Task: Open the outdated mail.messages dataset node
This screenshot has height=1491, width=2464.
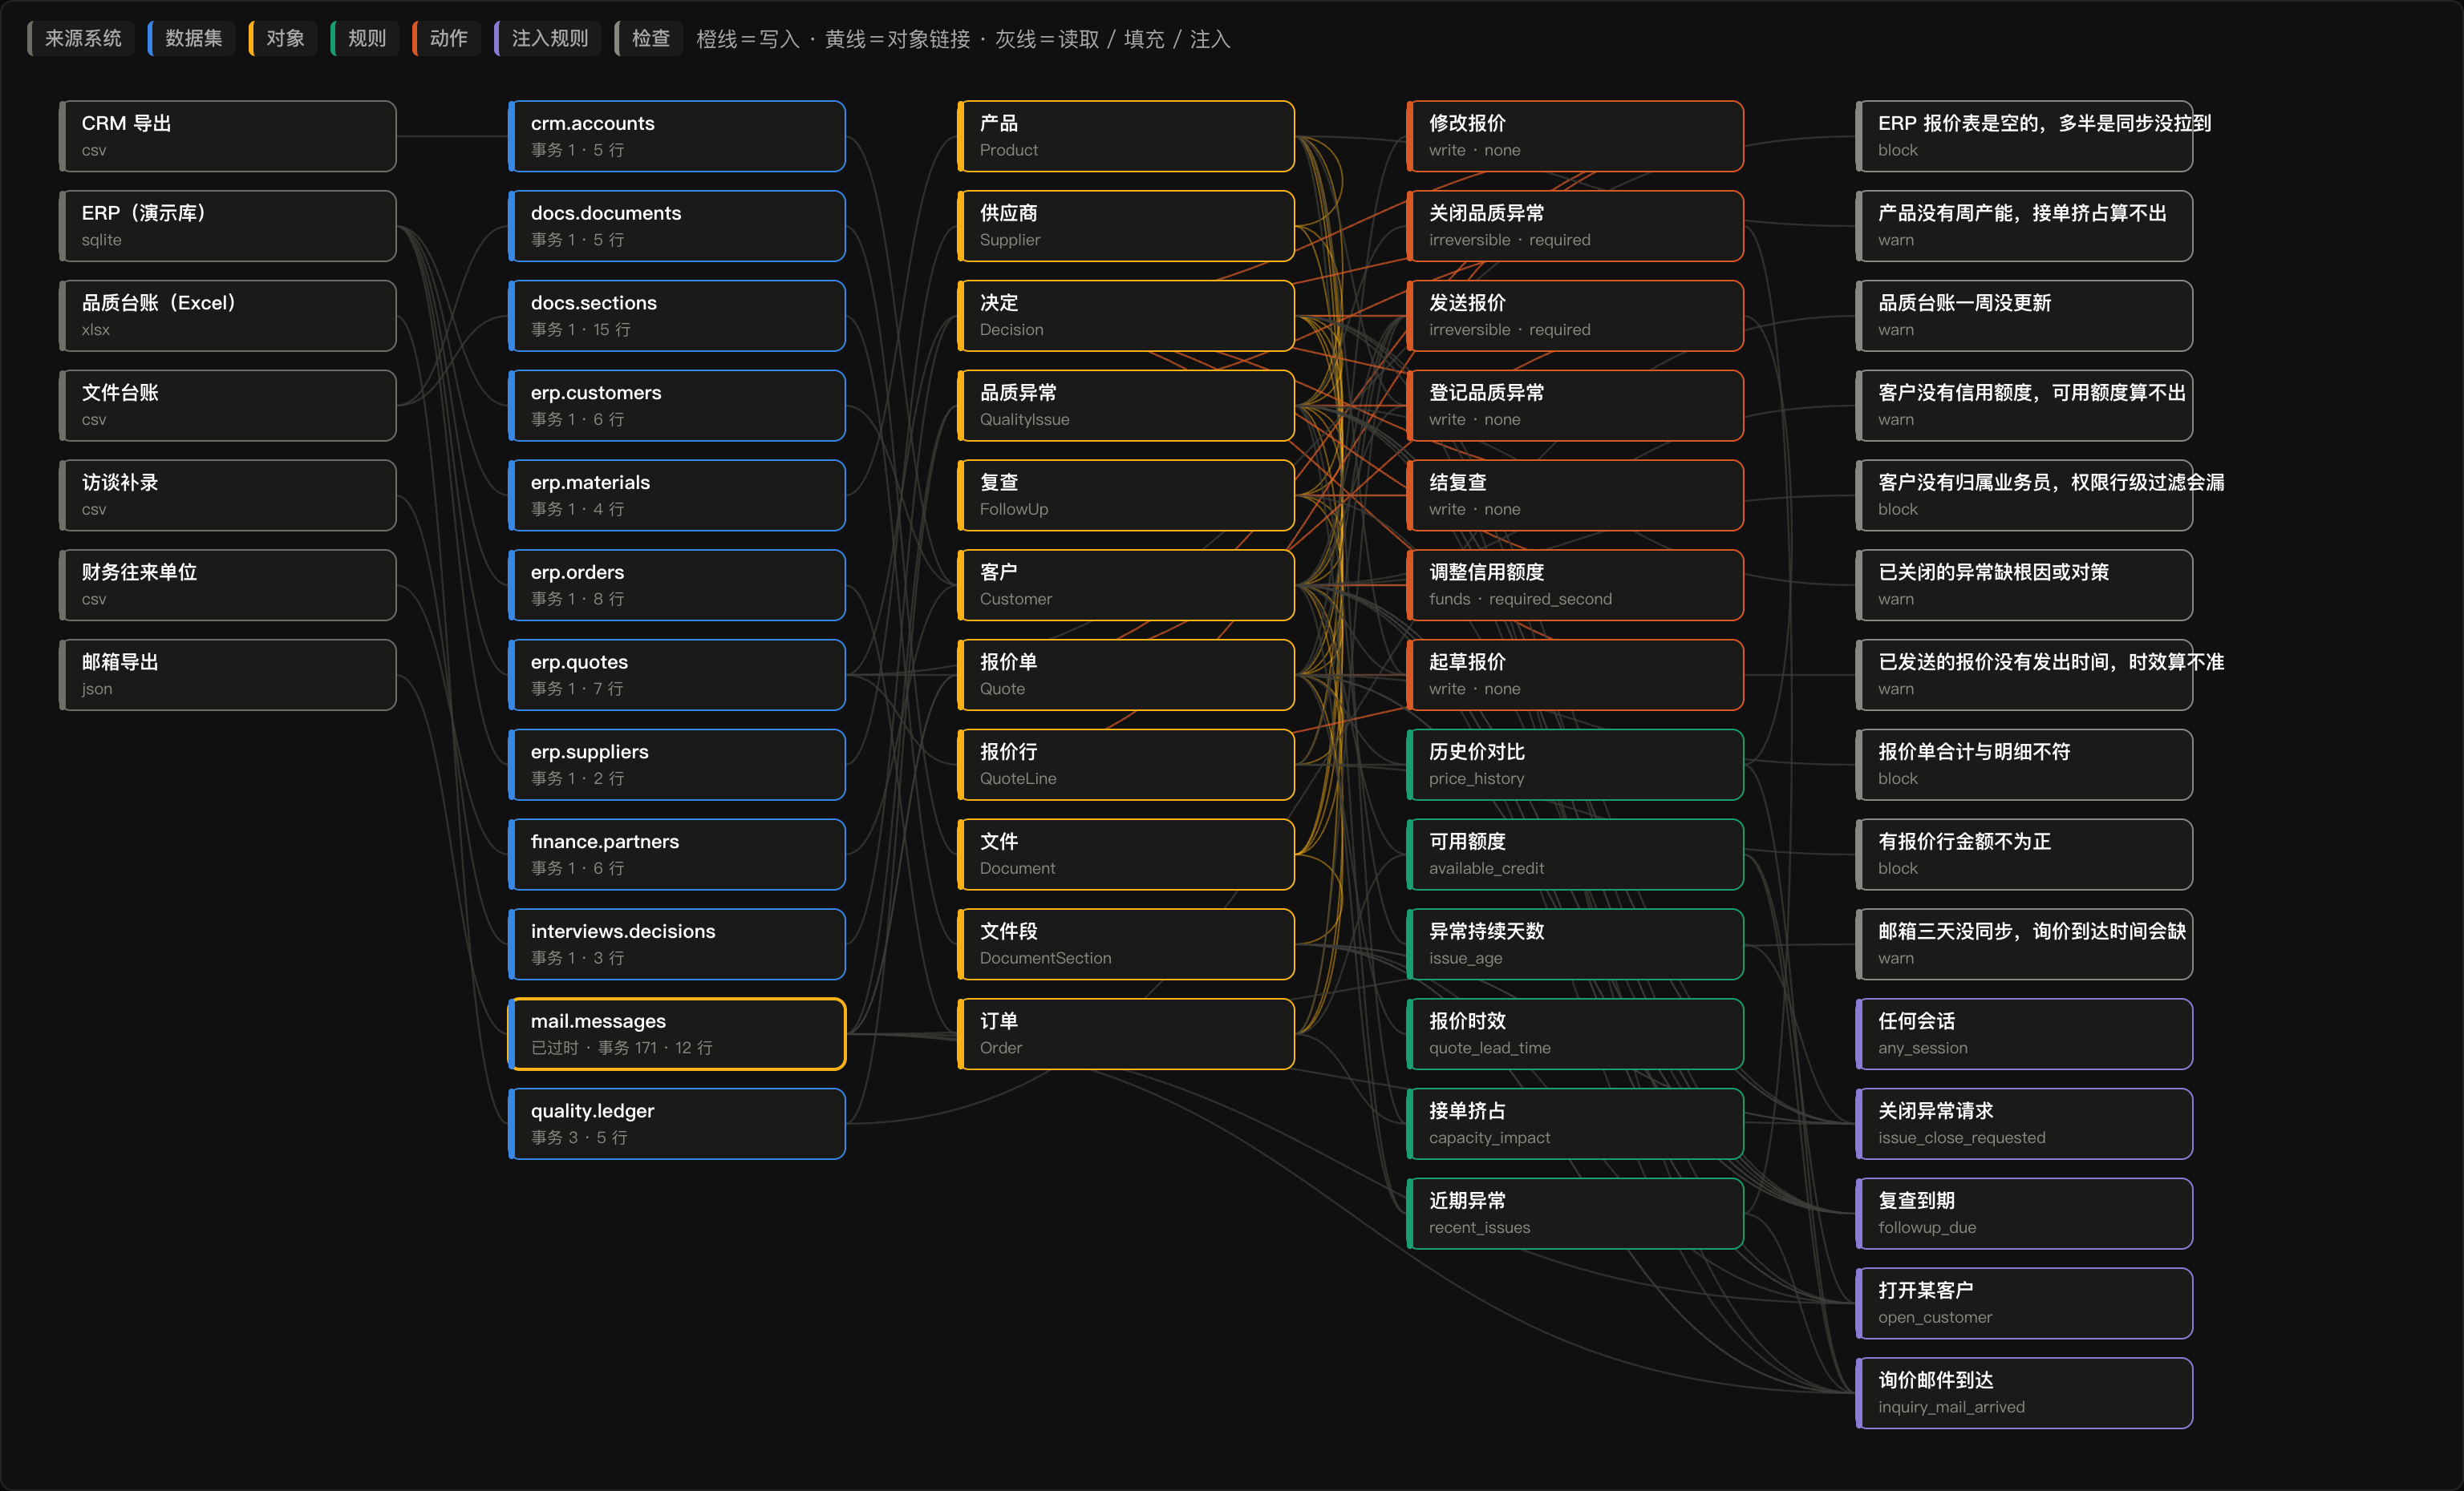Action: coord(677,1033)
